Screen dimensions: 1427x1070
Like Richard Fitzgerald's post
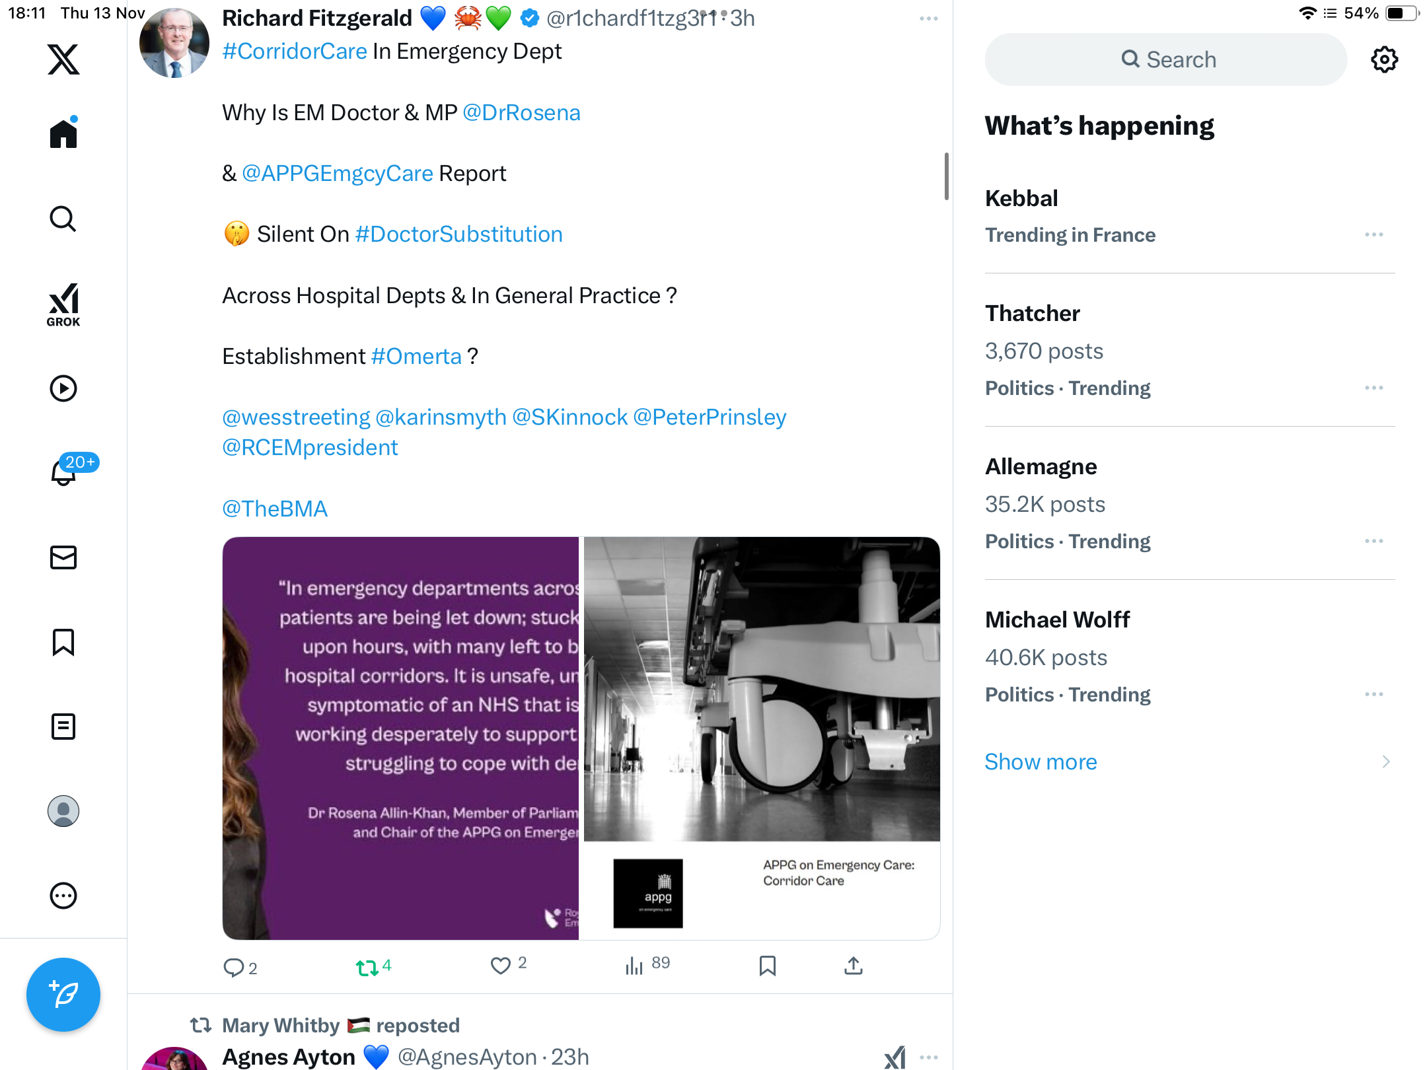click(x=501, y=966)
